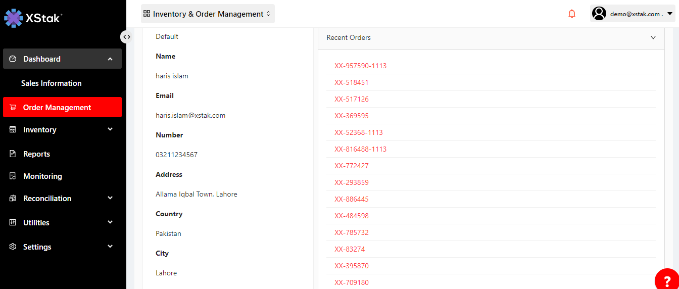Expand the Reconciliation submenu chevron
Screen dimensions: 679x289
(110, 199)
